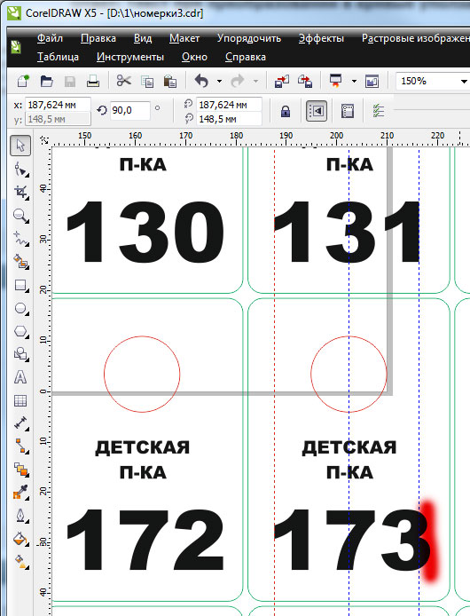The width and height of the screenshot is (470, 616).
Task: Open CorelDRAW application icon in title bar
Action: [14, 12]
